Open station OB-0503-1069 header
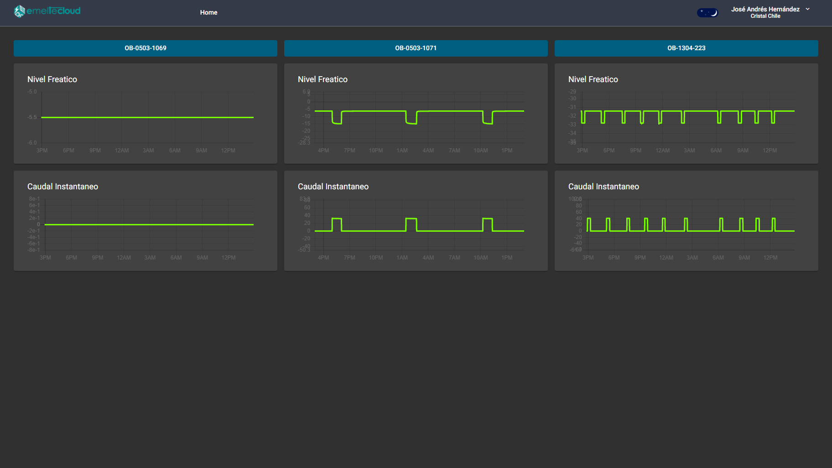Image resolution: width=832 pixels, height=468 pixels. 146,48
